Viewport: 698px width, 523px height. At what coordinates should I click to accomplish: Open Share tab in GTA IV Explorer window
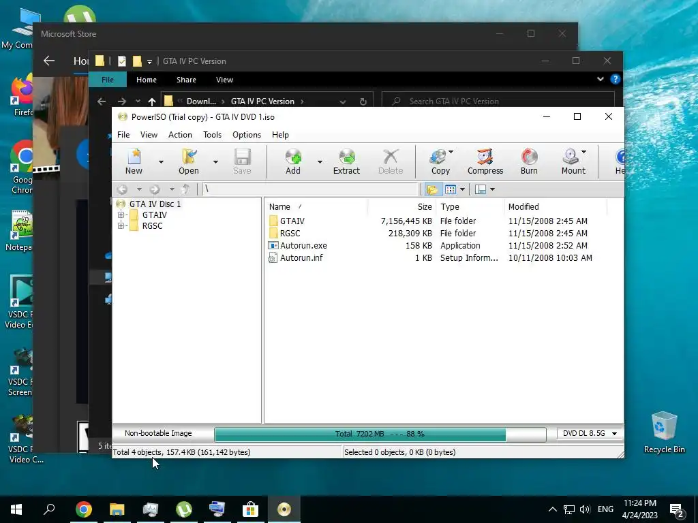point(186,80)
